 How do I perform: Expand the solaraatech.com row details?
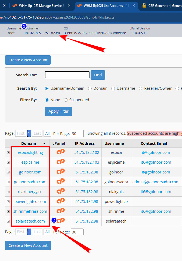pos(8,221)
